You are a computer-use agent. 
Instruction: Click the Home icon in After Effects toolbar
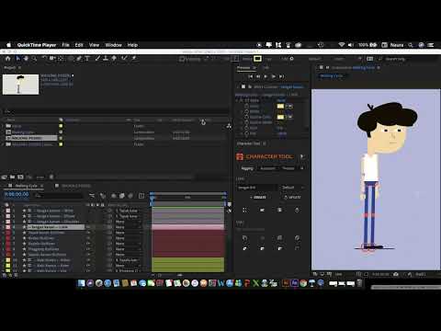(8, 58)
